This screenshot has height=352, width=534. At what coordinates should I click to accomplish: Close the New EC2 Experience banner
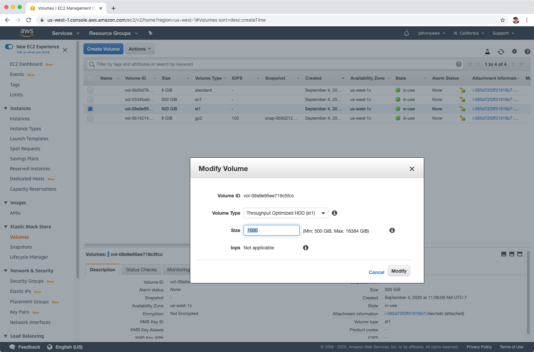65,50
